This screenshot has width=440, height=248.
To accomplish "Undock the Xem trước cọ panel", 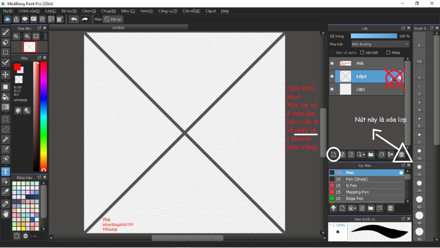I will pos(403,218).
